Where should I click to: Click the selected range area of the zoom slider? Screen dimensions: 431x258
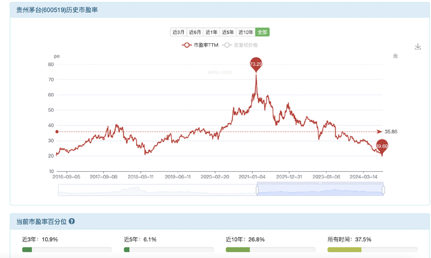[x=321, y=190]
